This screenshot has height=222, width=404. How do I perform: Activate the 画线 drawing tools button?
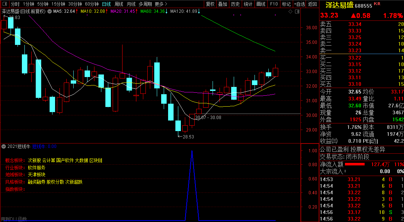point(261,4)
